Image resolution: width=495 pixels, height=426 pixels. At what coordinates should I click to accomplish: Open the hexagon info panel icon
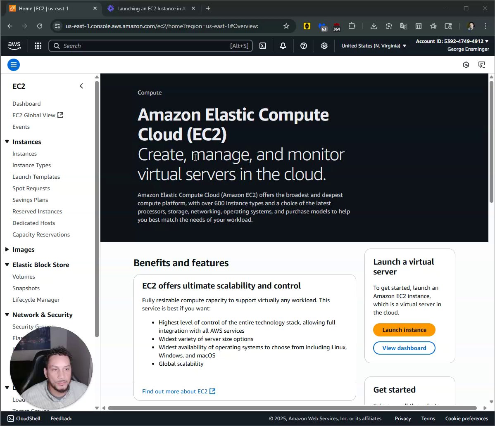(x=466, y=65)
